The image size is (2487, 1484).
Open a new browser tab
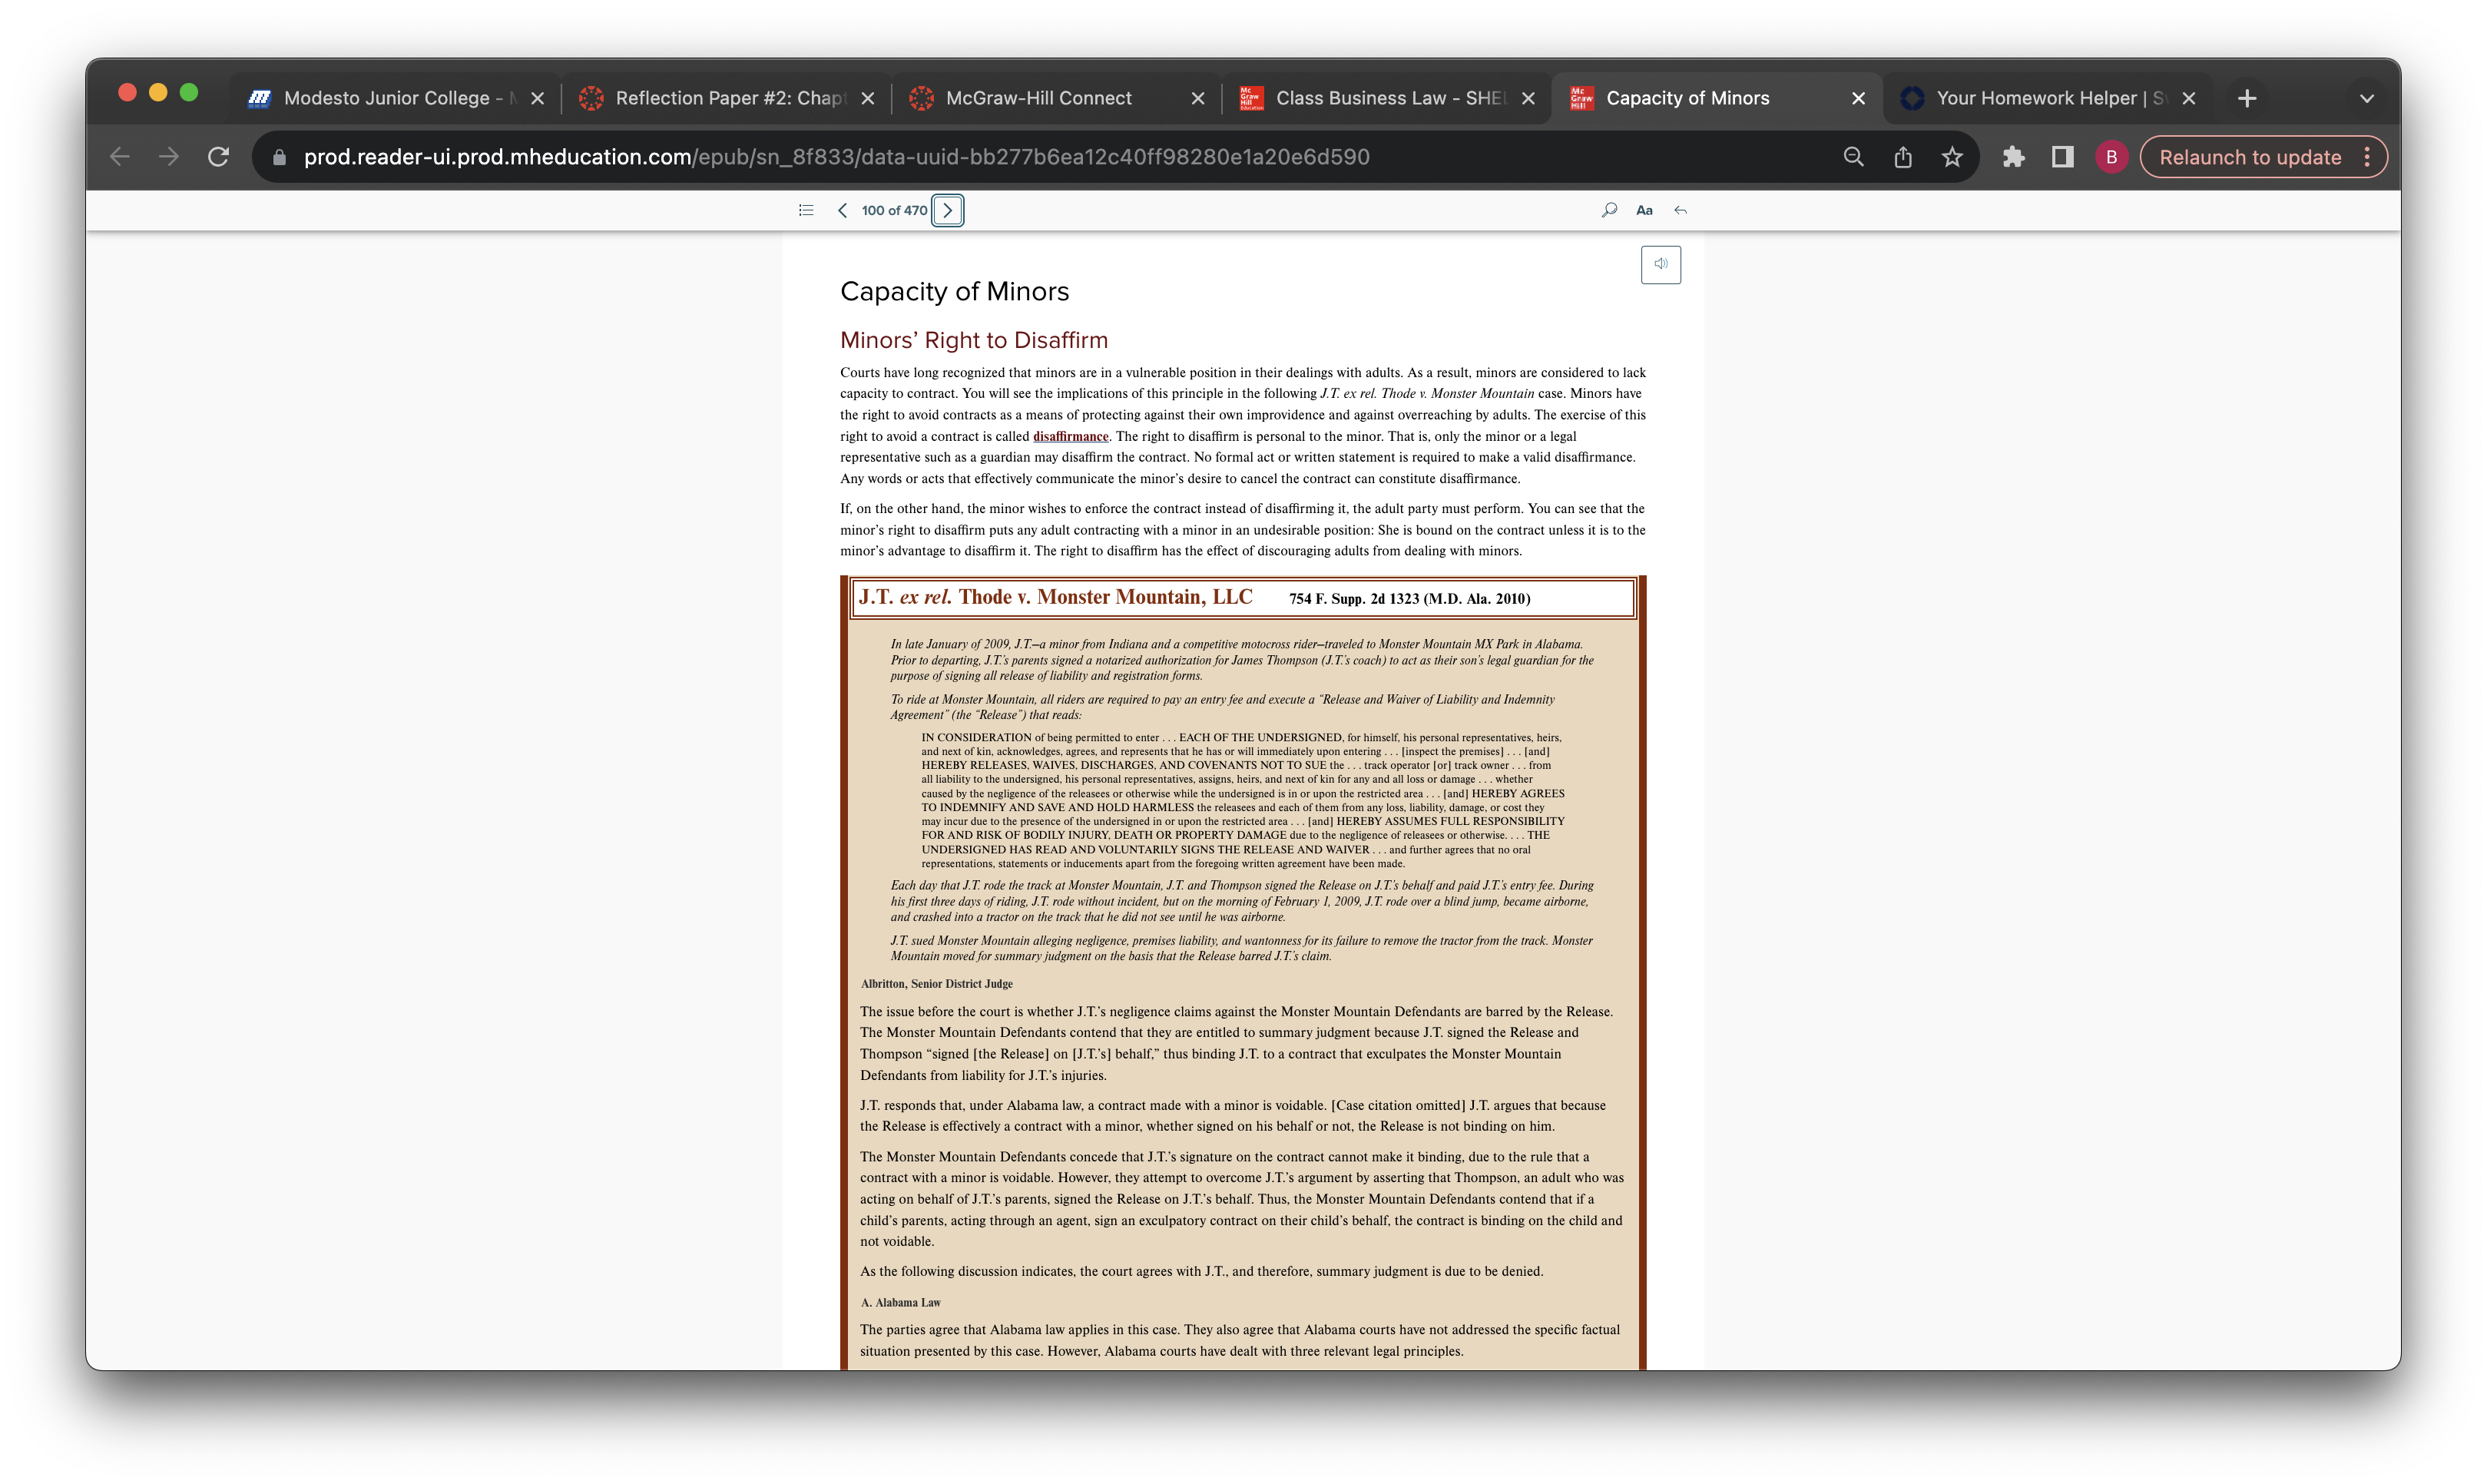point(2247,98)
